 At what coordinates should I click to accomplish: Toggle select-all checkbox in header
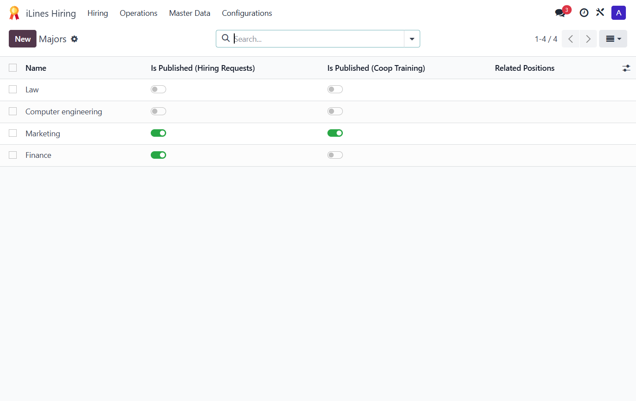pos(13,68)
